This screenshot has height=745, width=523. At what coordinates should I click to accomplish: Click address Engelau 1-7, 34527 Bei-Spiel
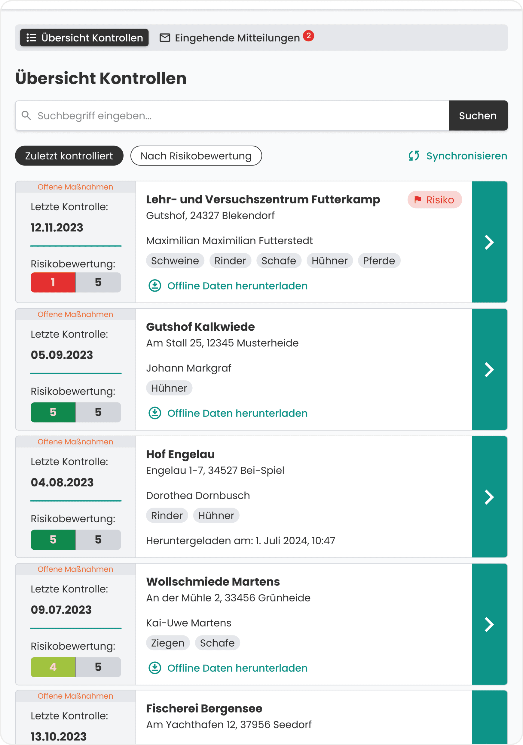[215, 471]
